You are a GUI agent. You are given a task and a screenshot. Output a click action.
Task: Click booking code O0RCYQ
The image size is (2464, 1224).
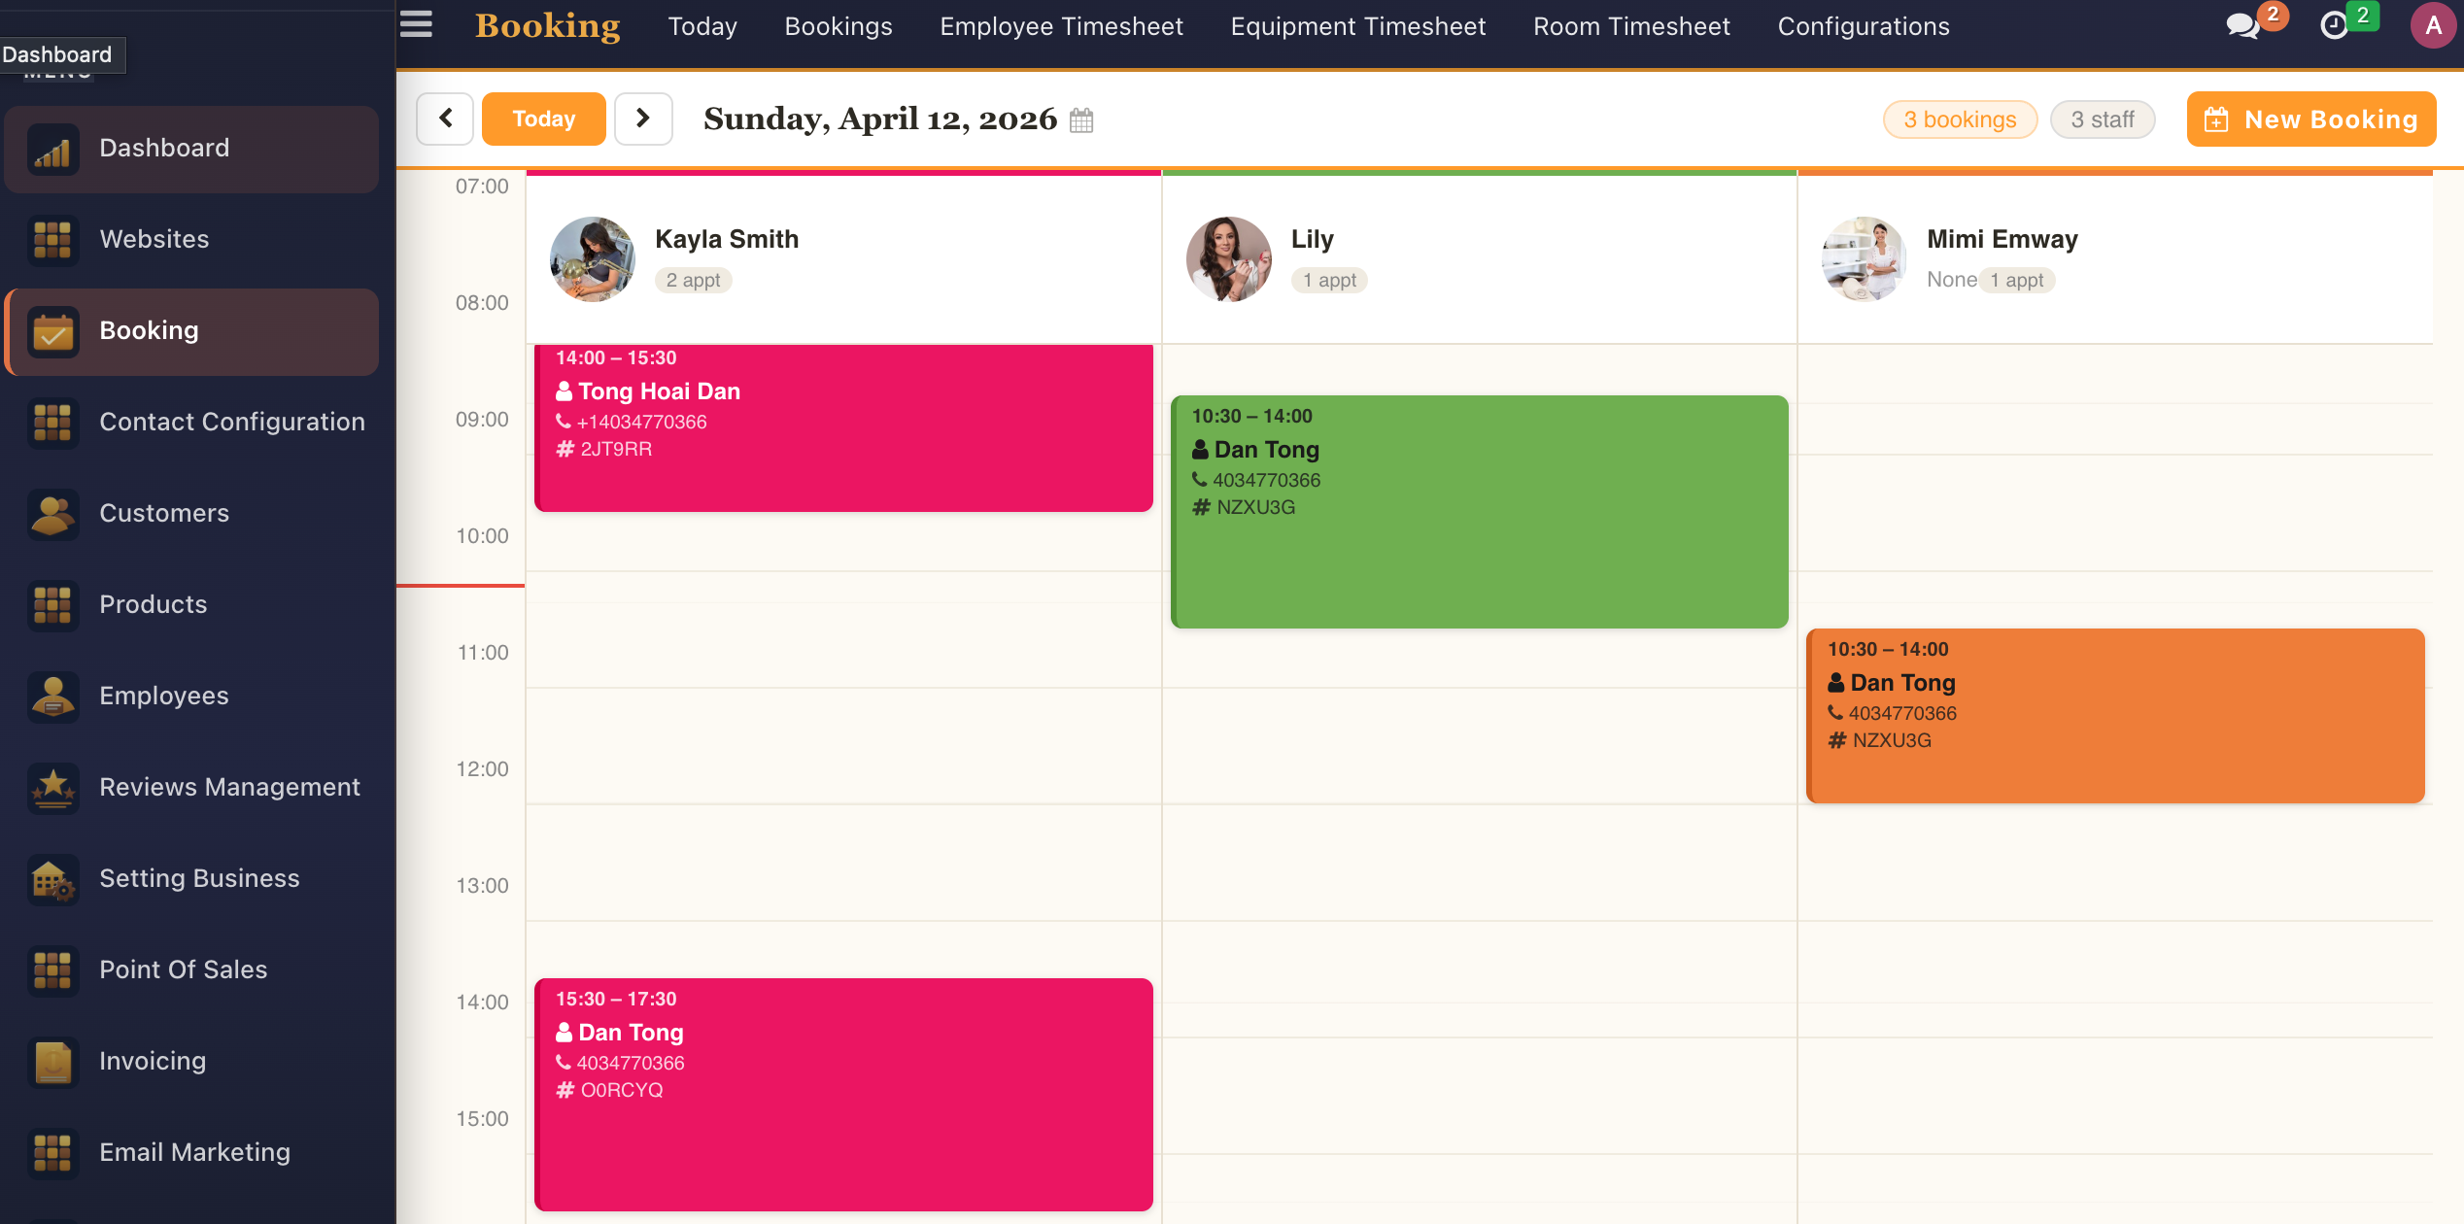tap(622, 1091)
